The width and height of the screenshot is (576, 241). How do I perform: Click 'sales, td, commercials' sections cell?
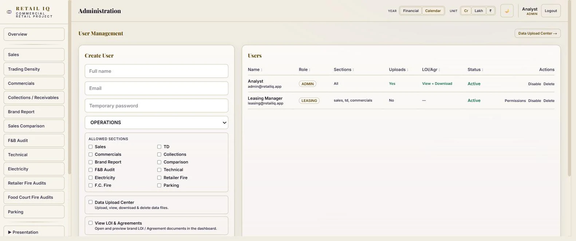click(353, 100)
